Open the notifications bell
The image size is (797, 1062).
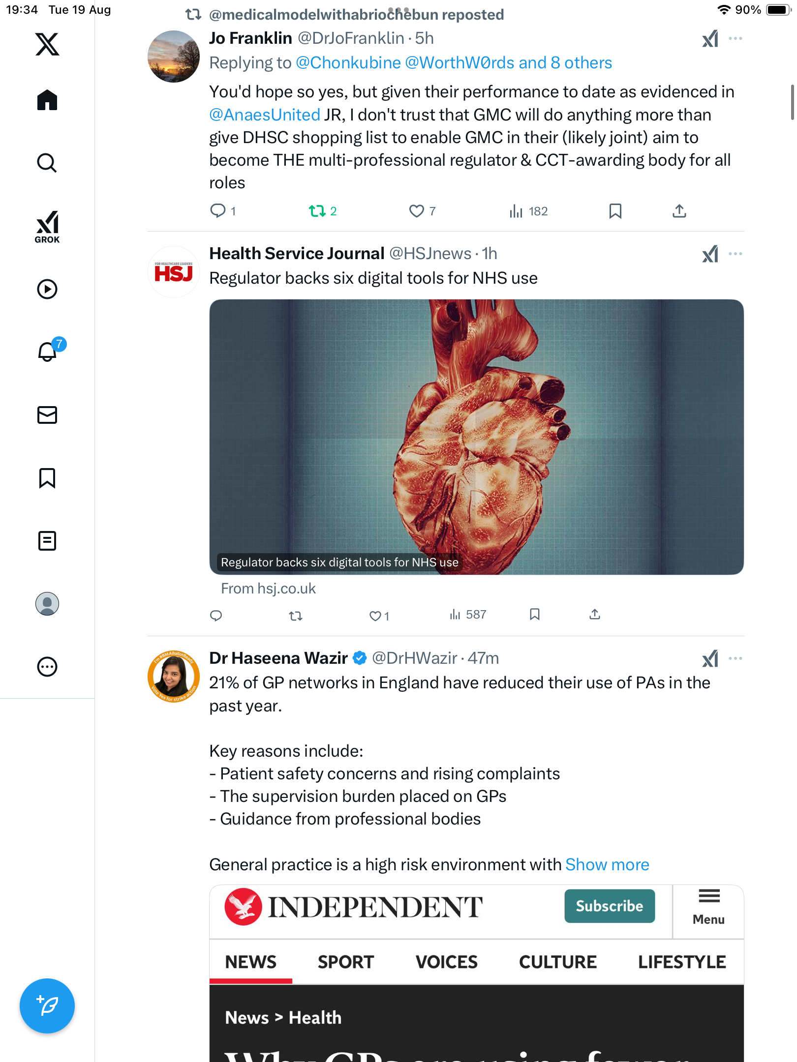tap(47, 352)
